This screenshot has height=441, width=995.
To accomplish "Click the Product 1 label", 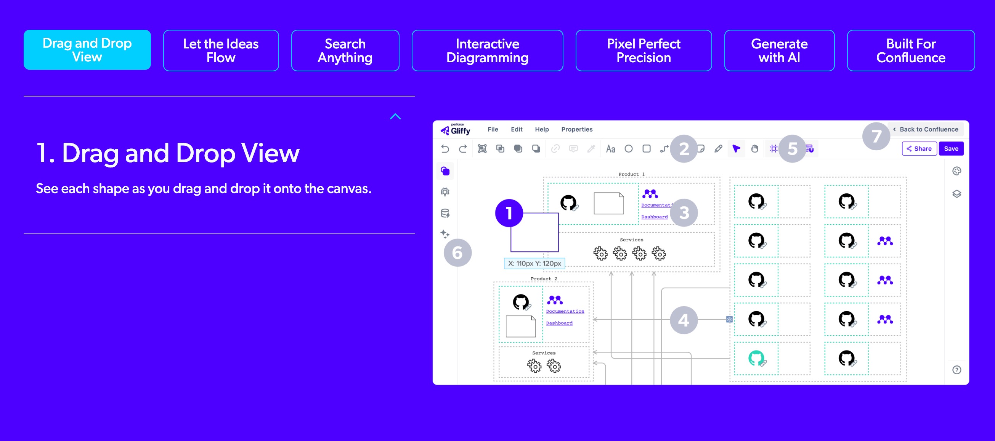I will (x=631, y=174).
